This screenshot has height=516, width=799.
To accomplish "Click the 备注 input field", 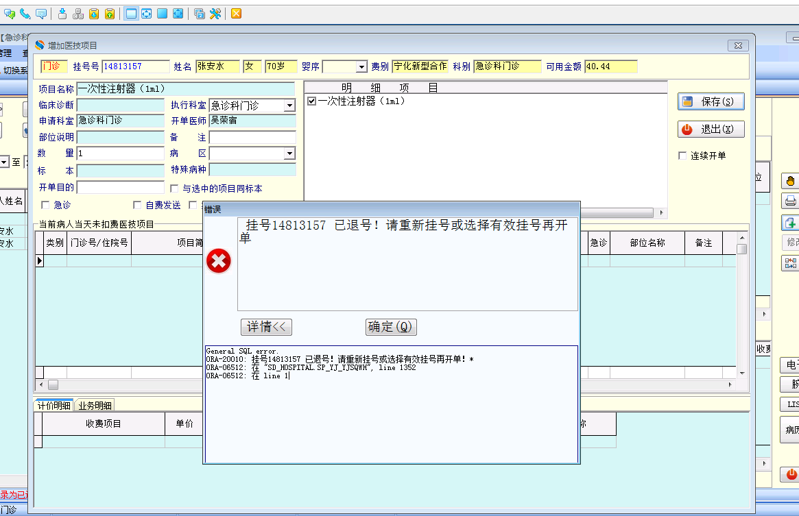I will (x=253, y=138).
